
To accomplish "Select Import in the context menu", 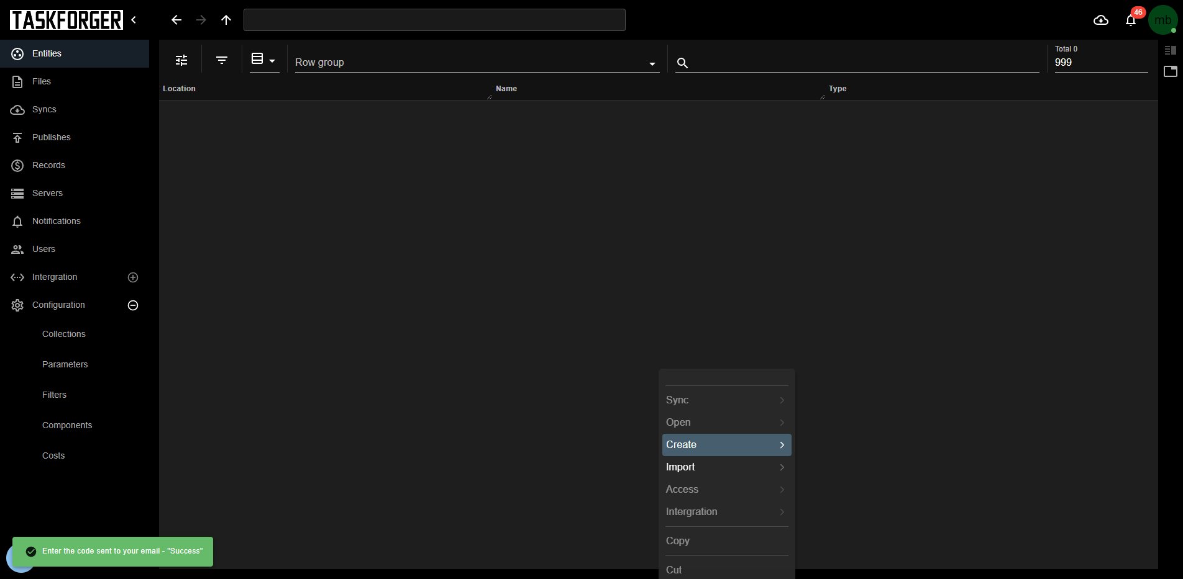I will point(727,467).
